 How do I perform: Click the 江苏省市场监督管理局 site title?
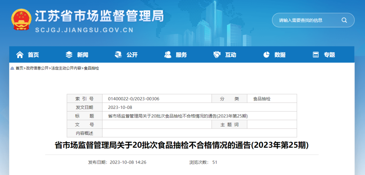[99, 16]
